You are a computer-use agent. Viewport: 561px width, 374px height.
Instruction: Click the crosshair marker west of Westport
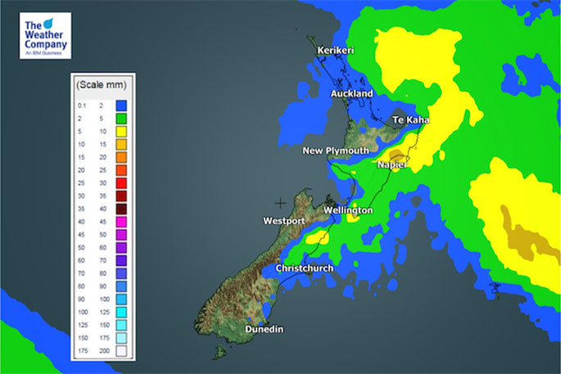point(281,202)
